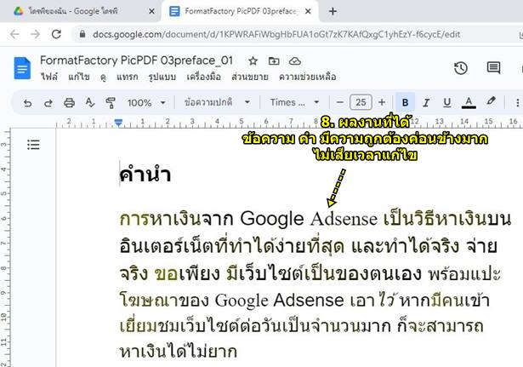The image size is (523, 367).
Task: Open text color picker
Action: coord(469,102)
